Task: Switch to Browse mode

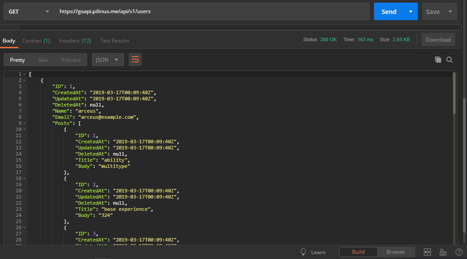Action: (395, 252)
